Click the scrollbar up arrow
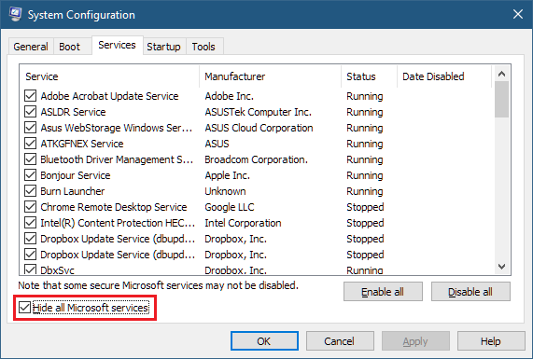 (x=501, y=74)
